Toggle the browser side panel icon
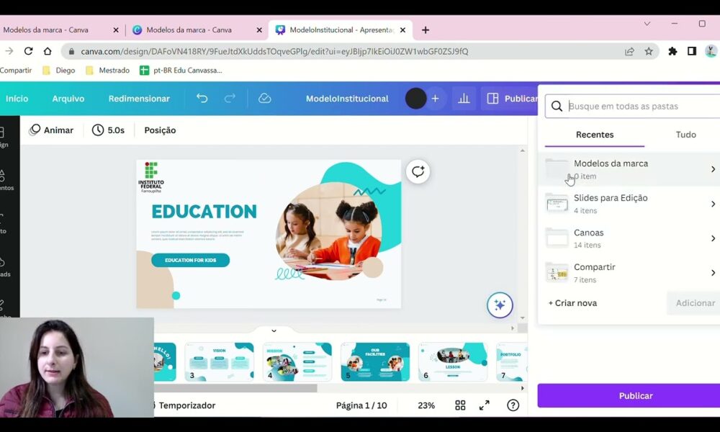Viewport: 720px width, 432px height. (x=692, y=51)
